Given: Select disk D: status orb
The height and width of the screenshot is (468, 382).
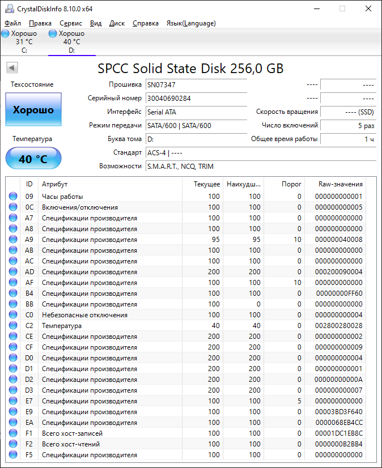Looking at the screenshot, I should 53,34.
